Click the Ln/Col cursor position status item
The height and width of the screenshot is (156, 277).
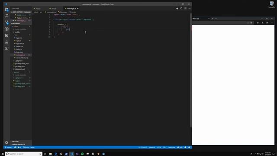(x=142, y=147)
